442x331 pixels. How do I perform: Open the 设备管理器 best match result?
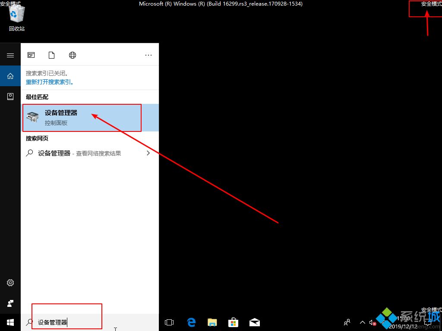(x=90, y=118)
